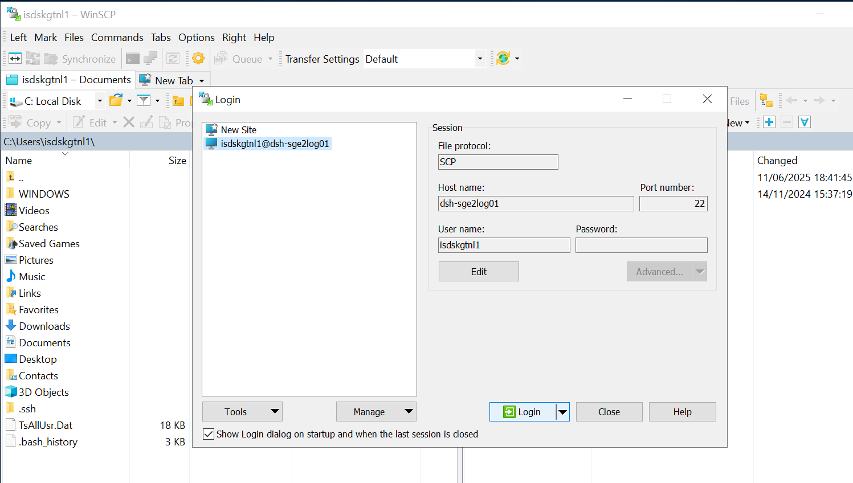Image resolution: width=853 pixels, height=483 pixels.
Task: Click inside the Password field
Action: click(641, 245)
